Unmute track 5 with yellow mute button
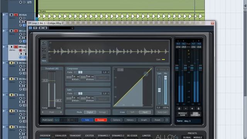 click(x=11, y=79)
